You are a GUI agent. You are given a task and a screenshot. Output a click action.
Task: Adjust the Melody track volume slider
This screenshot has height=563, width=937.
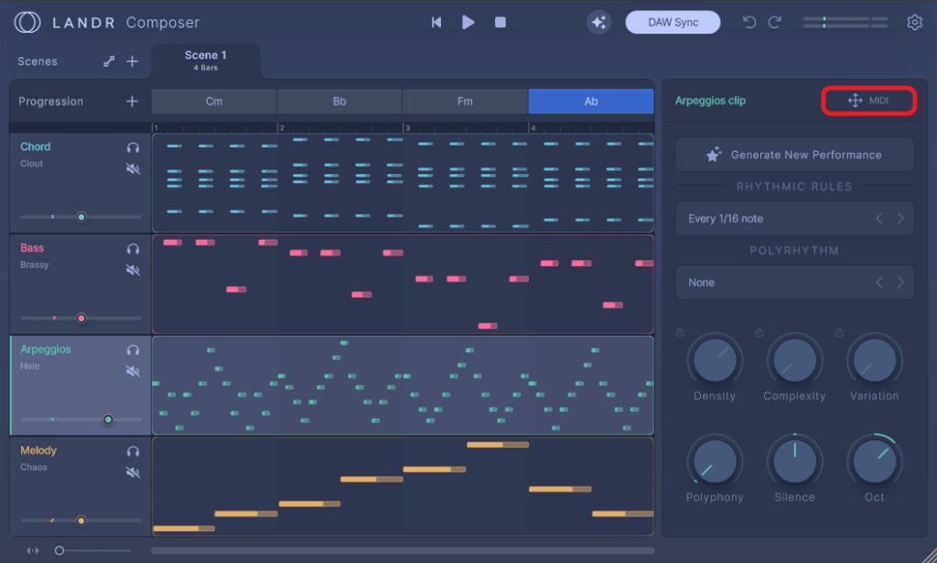[81, 521]
